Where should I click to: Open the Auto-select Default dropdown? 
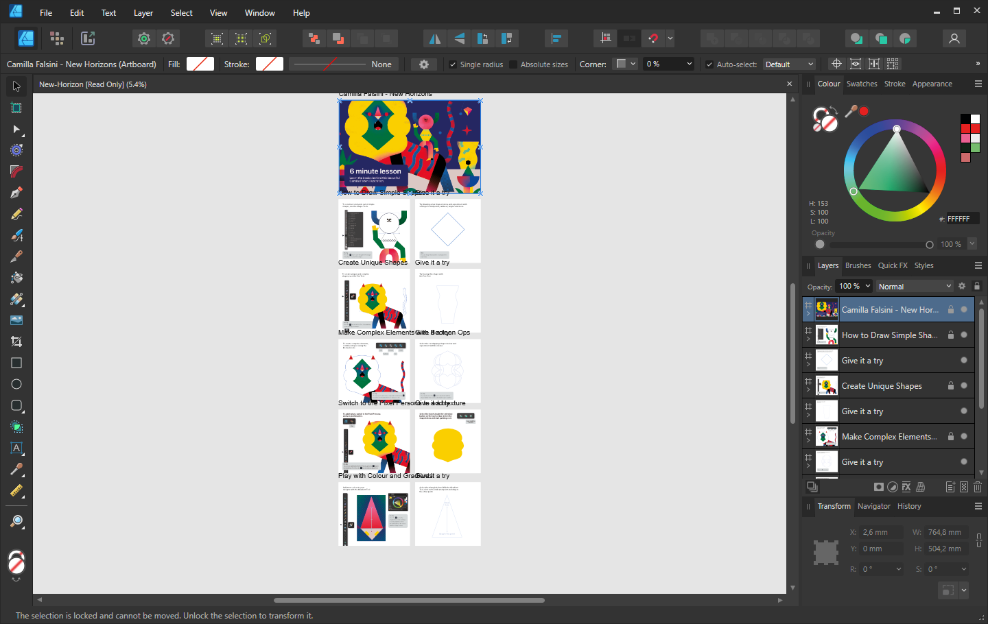(x=789, y=64)
